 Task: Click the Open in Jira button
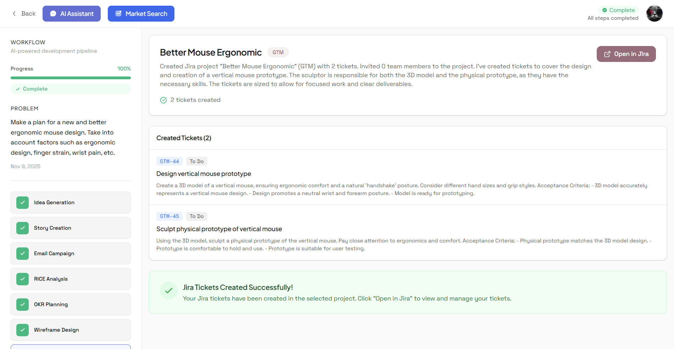[x=626, y=54]
